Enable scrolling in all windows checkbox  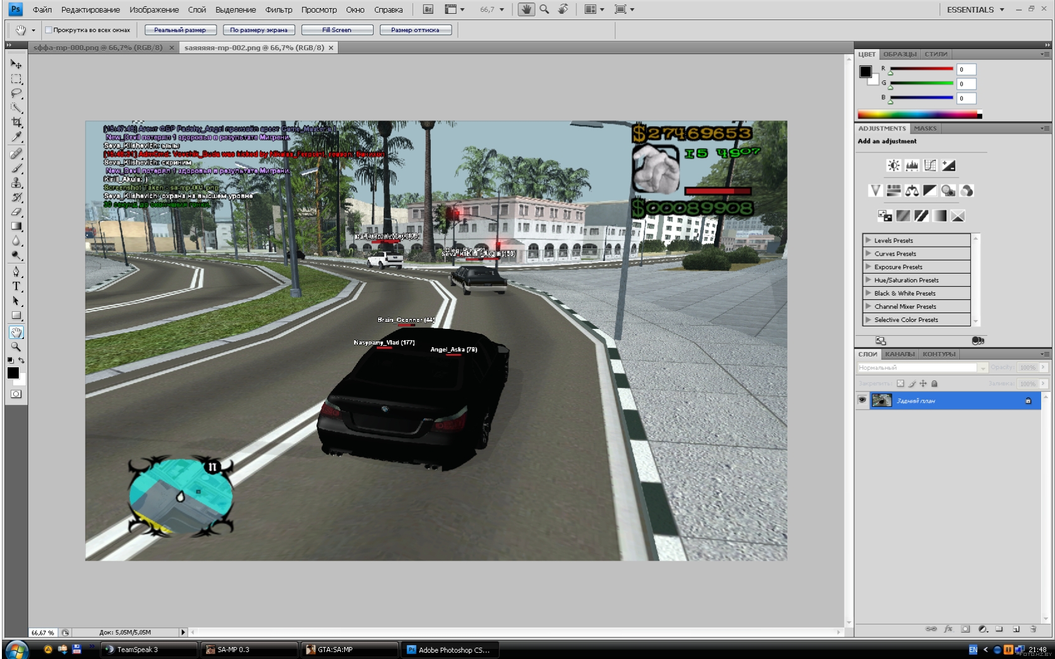[x=48, y=30]
